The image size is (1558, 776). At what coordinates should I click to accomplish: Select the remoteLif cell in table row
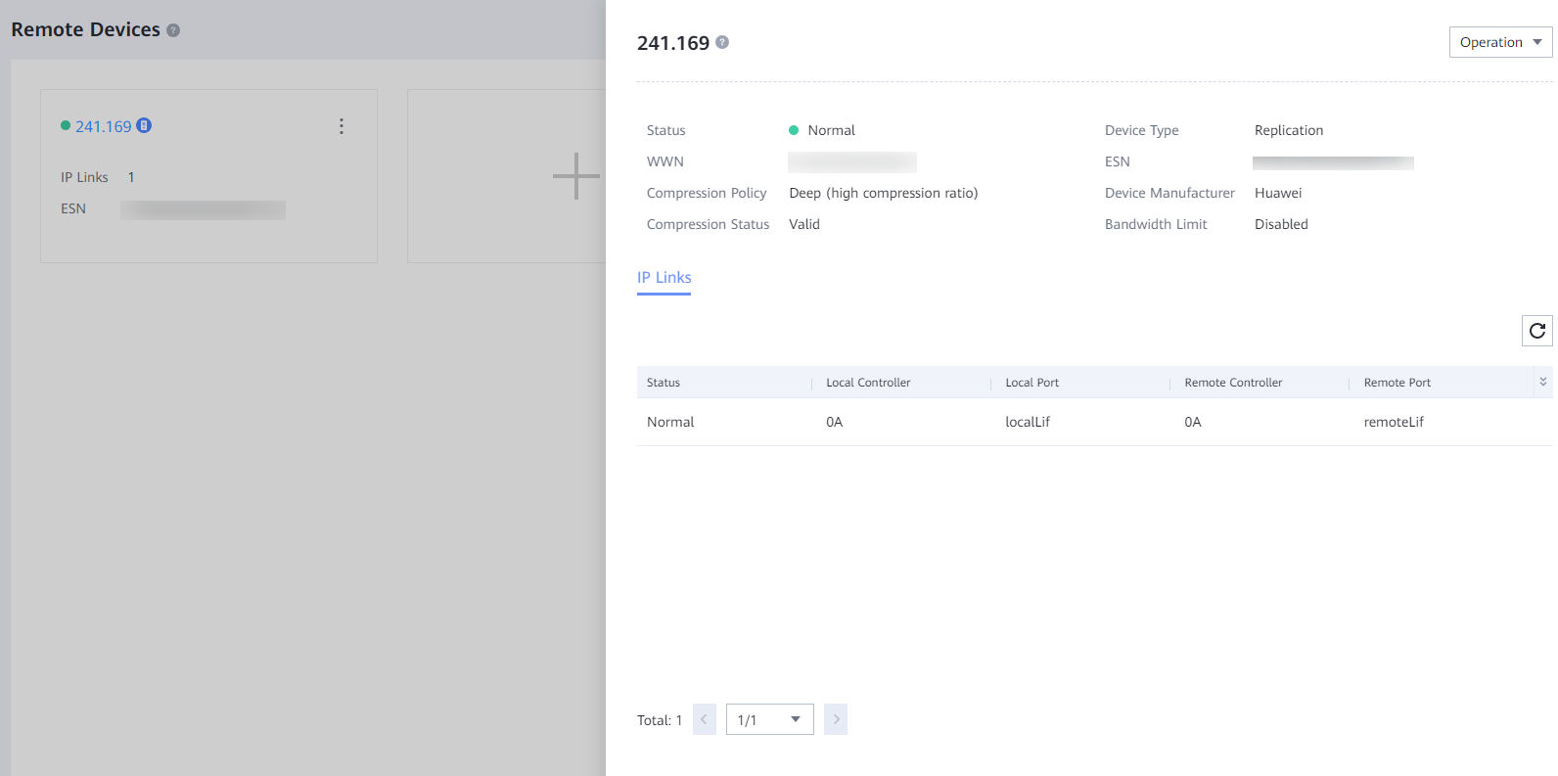[x=1394, y=422]
